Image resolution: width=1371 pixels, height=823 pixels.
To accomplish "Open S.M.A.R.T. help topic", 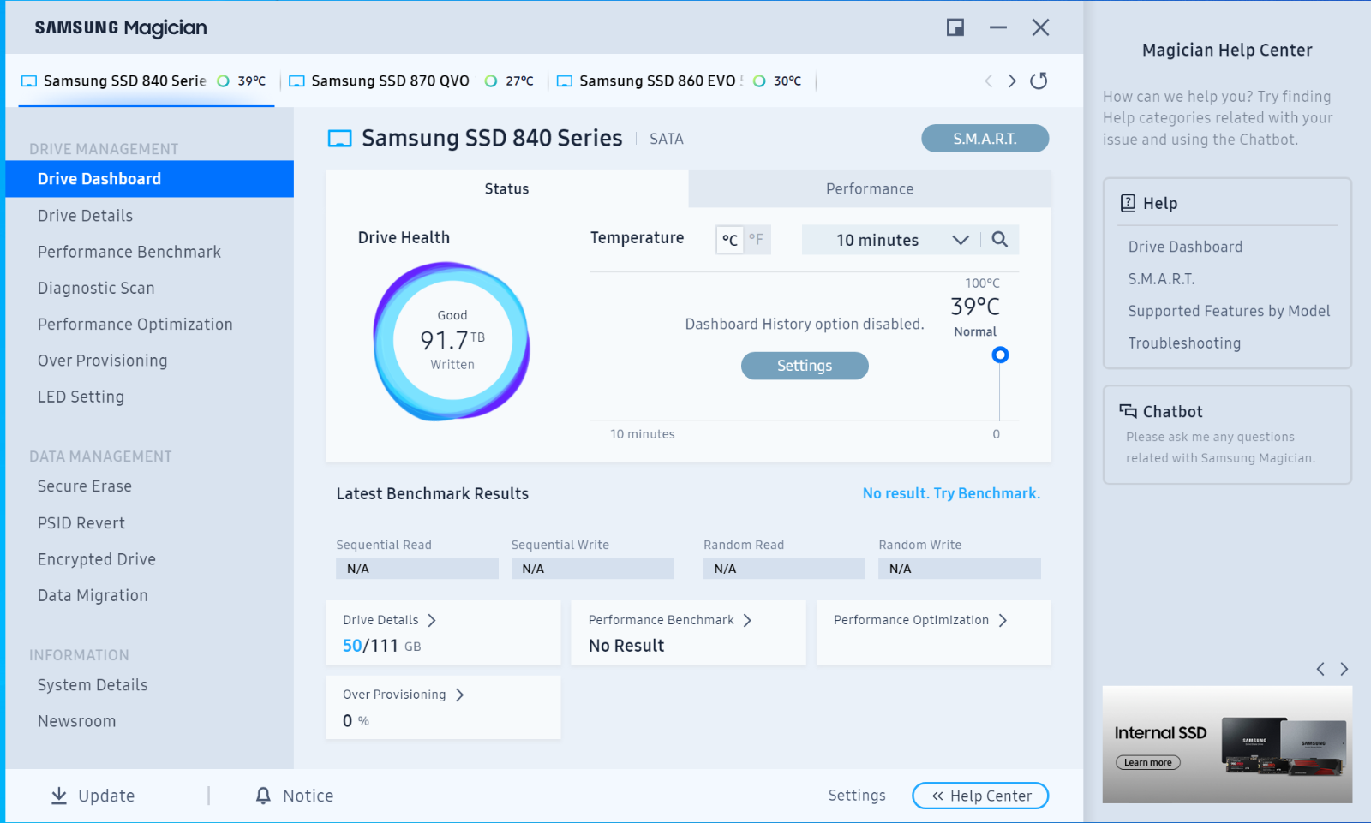I will click(1161, 279).
